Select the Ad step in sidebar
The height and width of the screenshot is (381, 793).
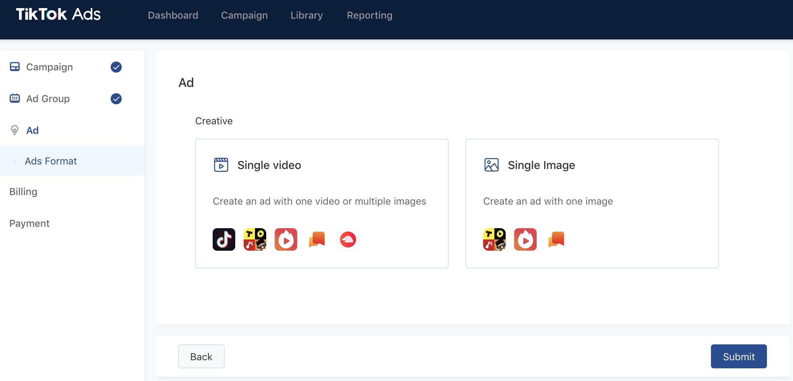pos(32,130)
